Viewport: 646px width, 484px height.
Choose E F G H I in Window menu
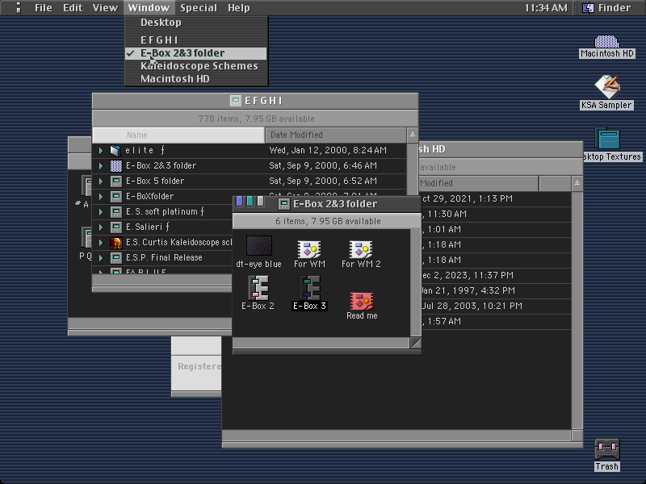point(196,40)
